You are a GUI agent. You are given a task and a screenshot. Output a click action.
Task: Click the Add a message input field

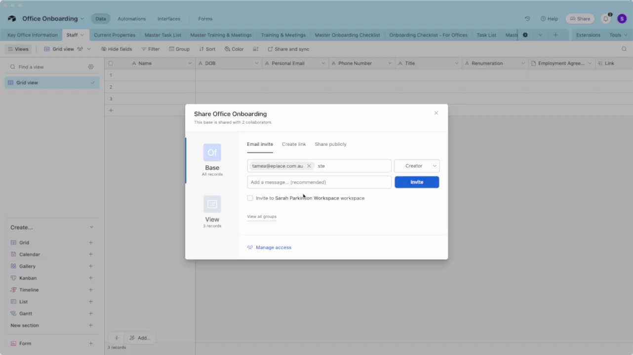tap(319, 182)
